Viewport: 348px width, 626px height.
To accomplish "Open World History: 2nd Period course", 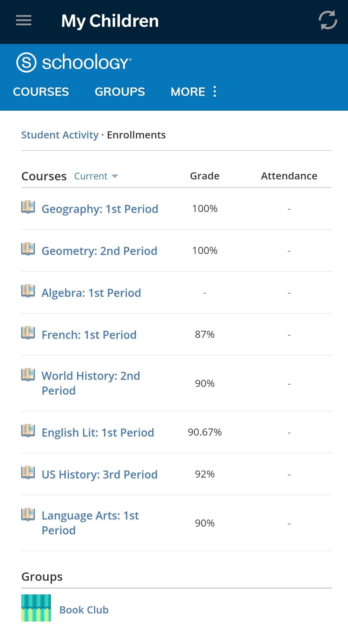I will pyautogui.click(x=91, y=383).
